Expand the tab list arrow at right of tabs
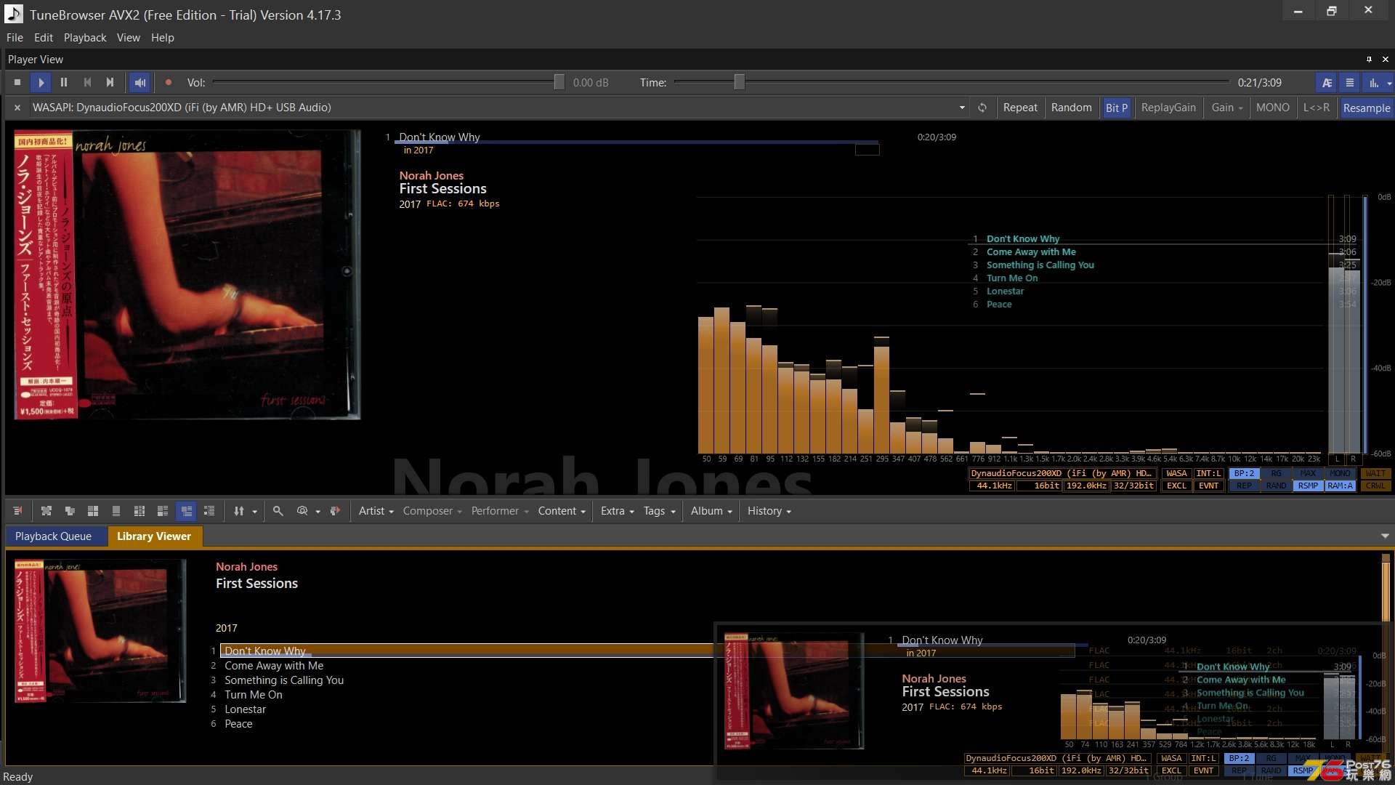Screen dimensions: 1395x785 (x=1385, y=536)
